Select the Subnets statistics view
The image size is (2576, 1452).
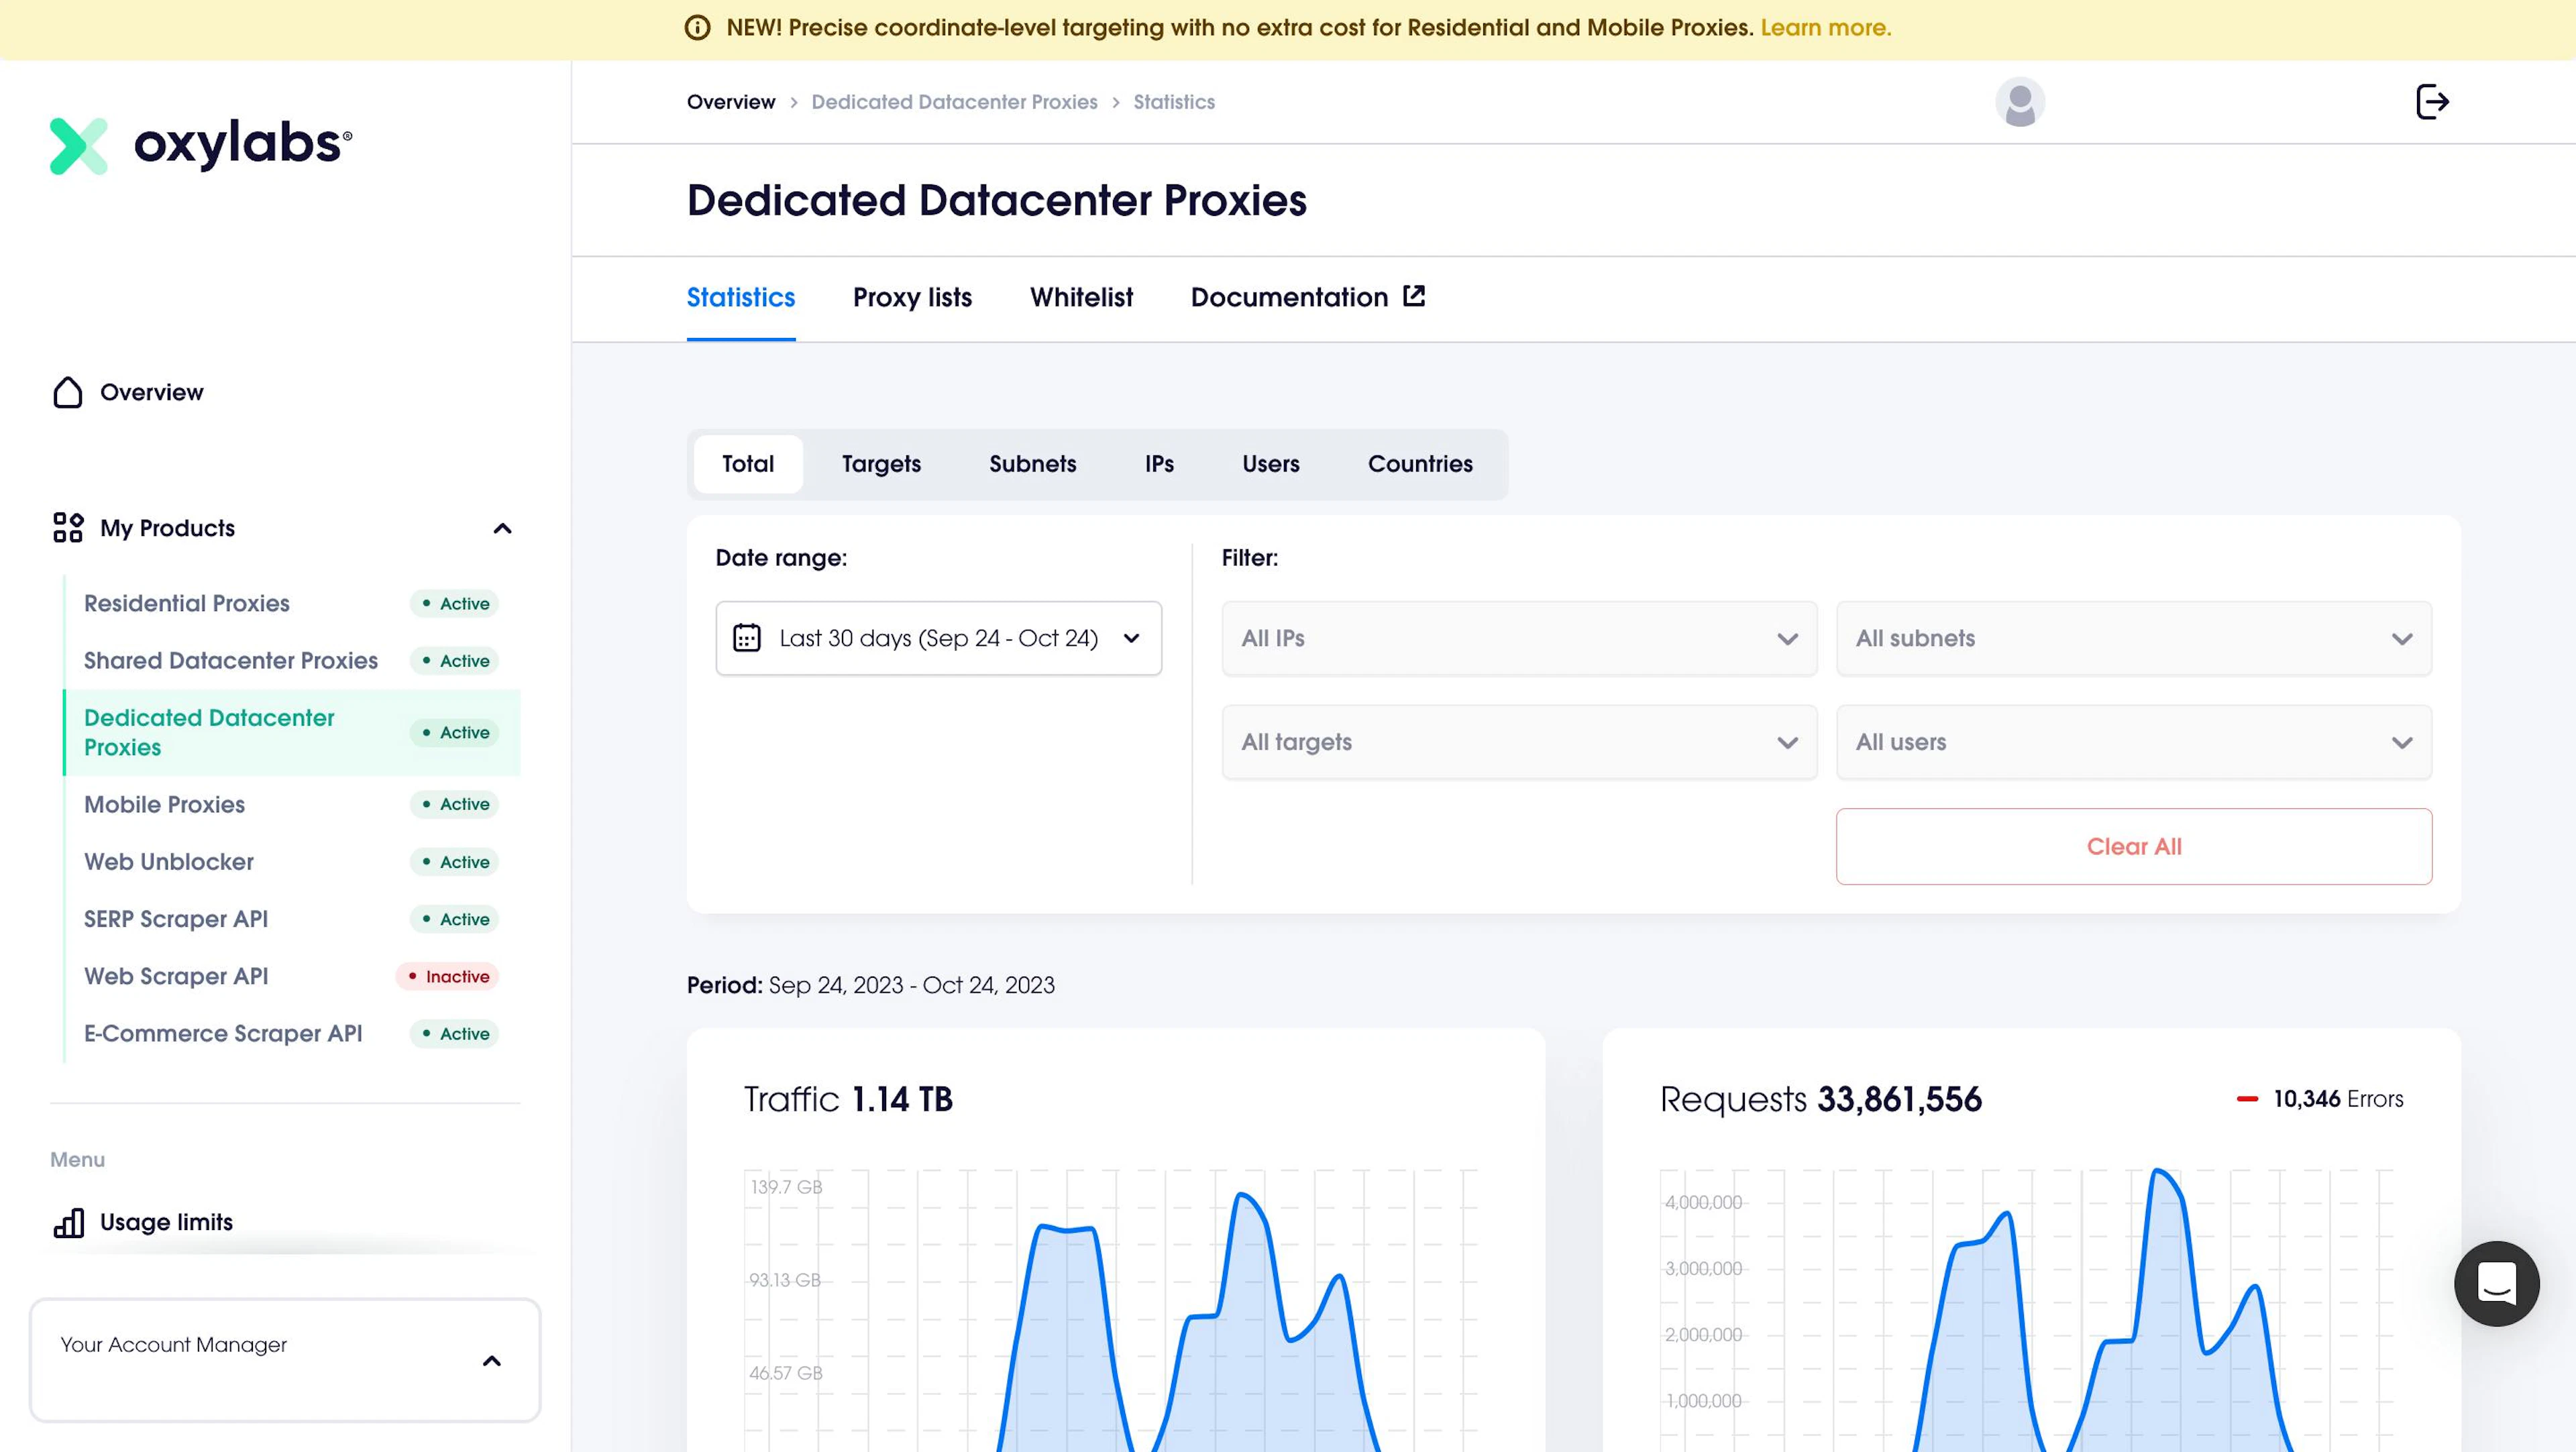click(x=1032, y=464)
